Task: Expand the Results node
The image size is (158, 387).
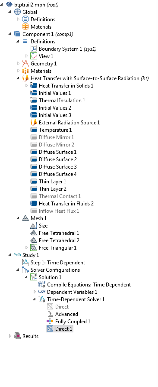Action: (10, 336)
